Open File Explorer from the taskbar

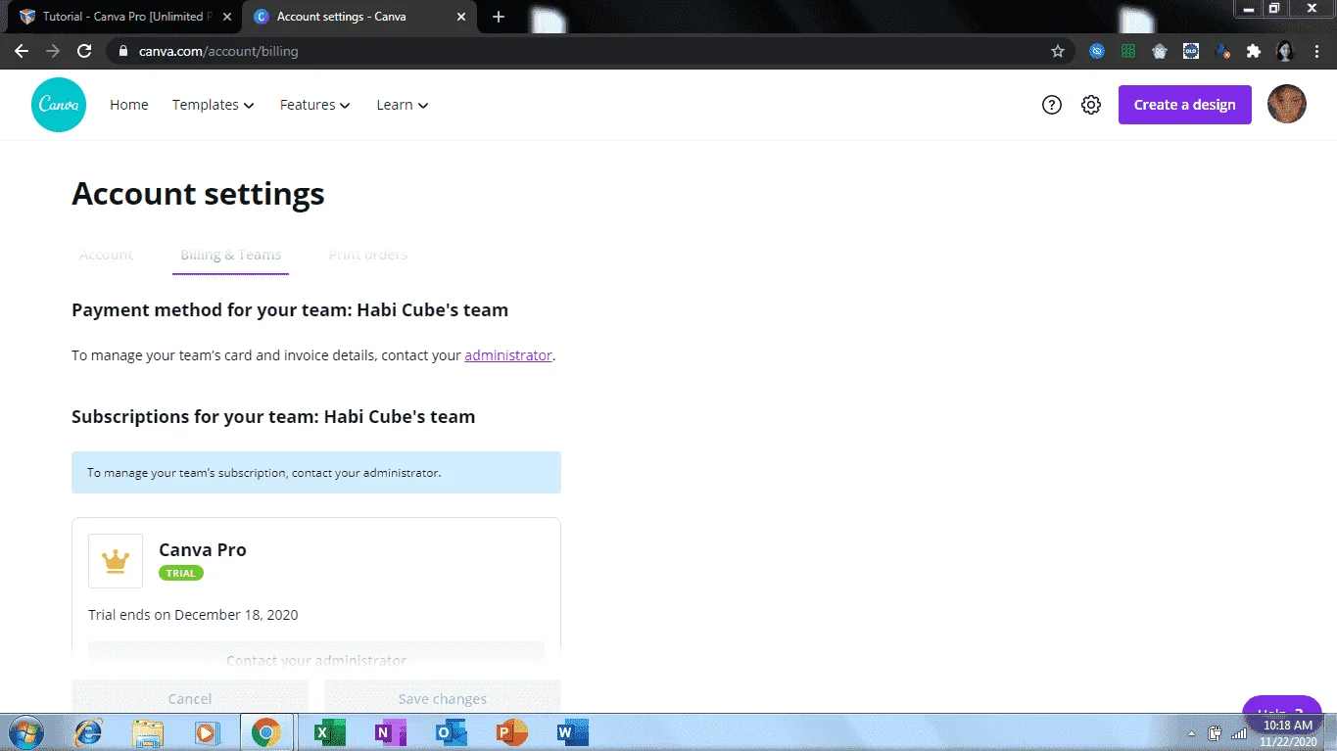pyautogui.click(x=148, y=731)
